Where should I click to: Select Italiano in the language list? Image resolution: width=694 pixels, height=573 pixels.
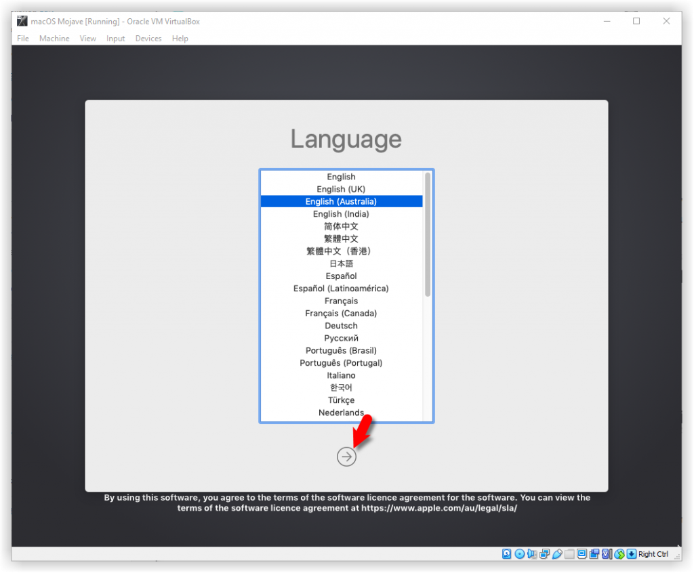341,375
